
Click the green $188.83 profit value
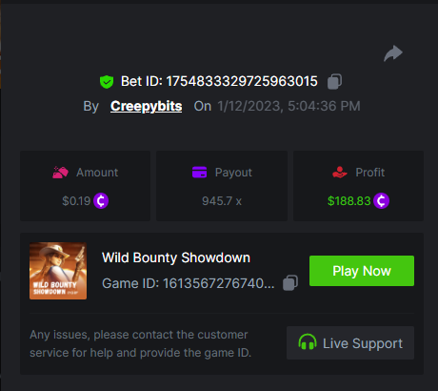point(349,201)
